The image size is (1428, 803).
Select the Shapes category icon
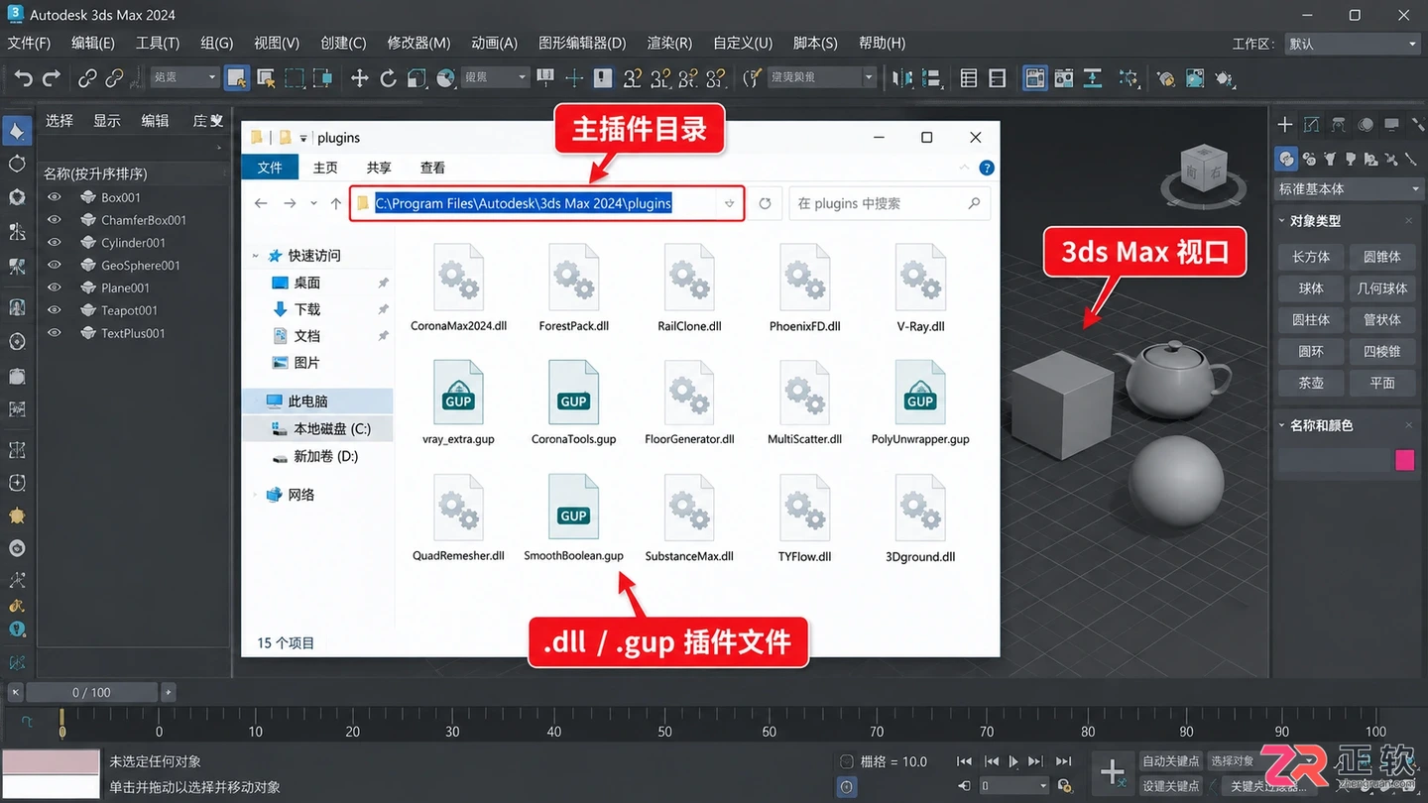[1309, 158]
